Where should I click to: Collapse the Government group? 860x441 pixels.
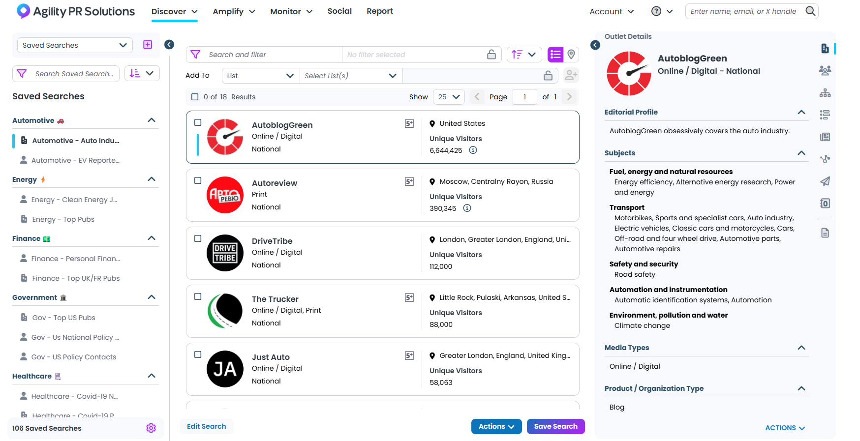click(x=152, y=297)
